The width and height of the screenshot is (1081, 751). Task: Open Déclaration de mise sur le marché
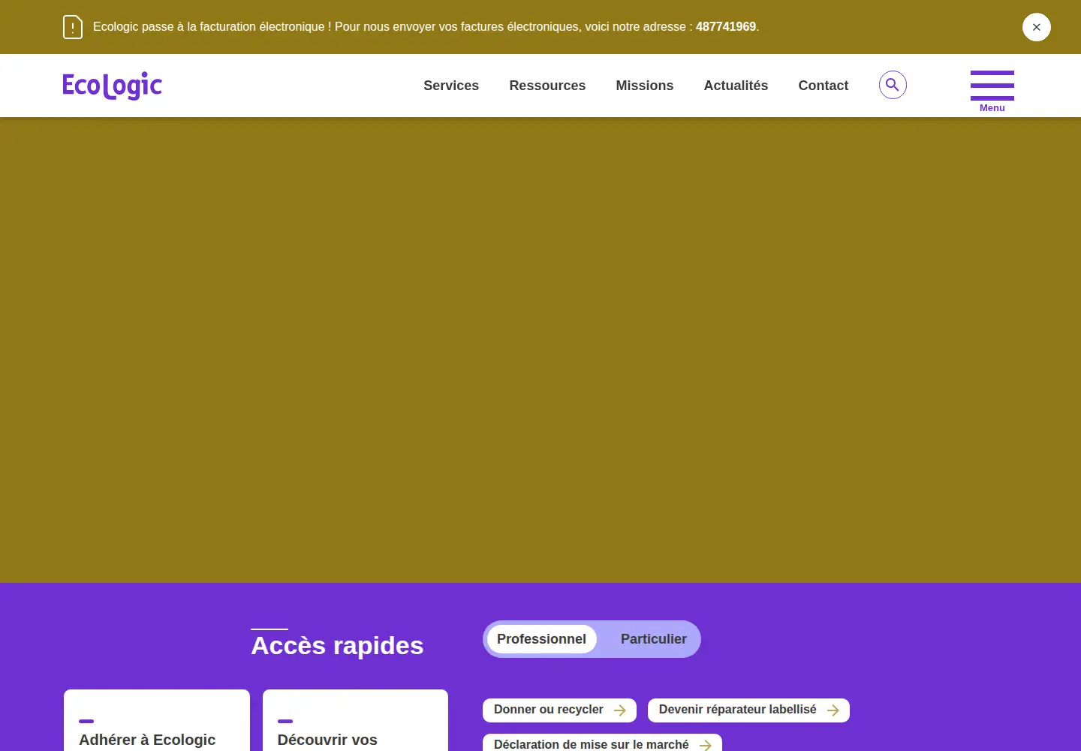602,743
